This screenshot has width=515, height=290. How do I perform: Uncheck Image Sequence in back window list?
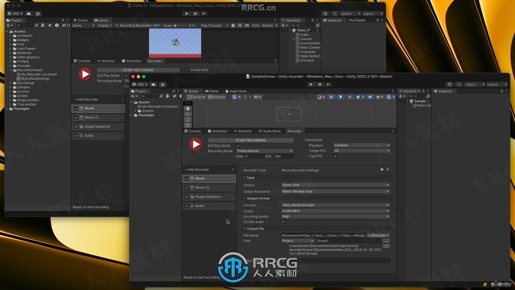coord(76,126)
